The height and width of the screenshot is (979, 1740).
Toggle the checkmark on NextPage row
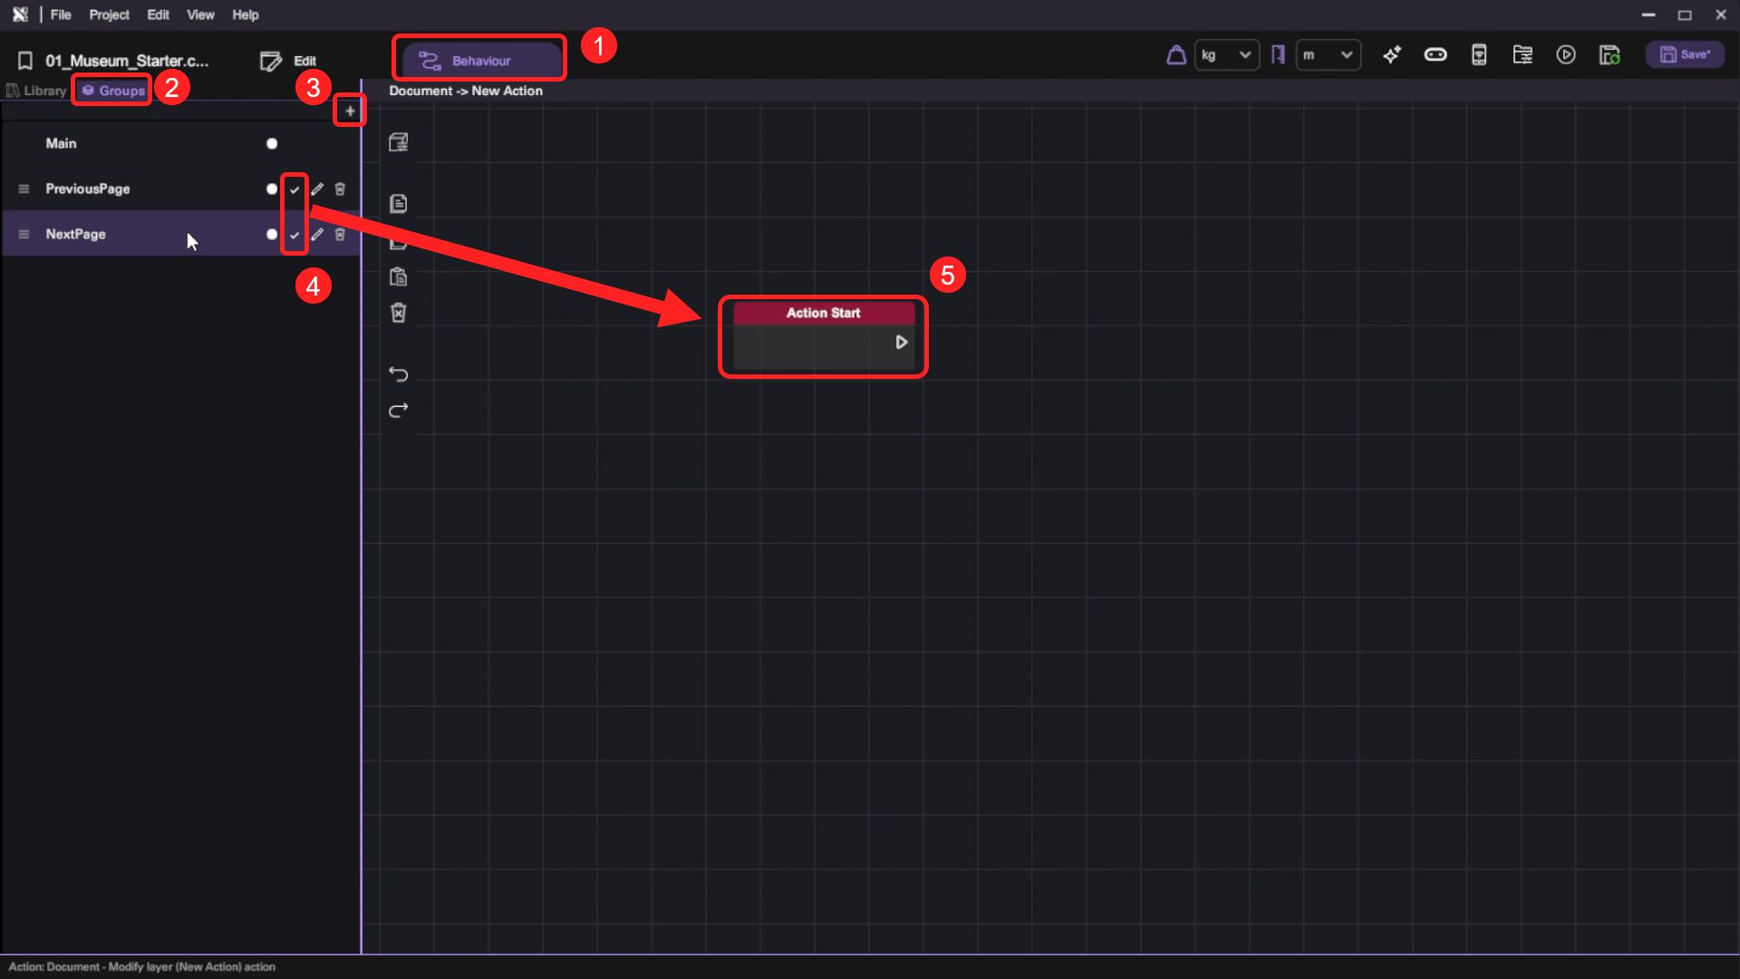(295, 235)
